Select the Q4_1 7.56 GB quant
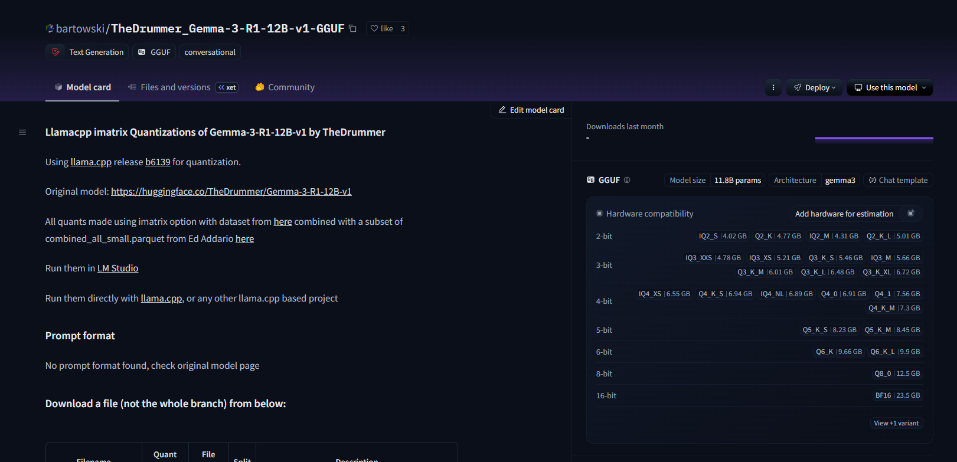Screen dimensions: 957x462 click(897, 294)
